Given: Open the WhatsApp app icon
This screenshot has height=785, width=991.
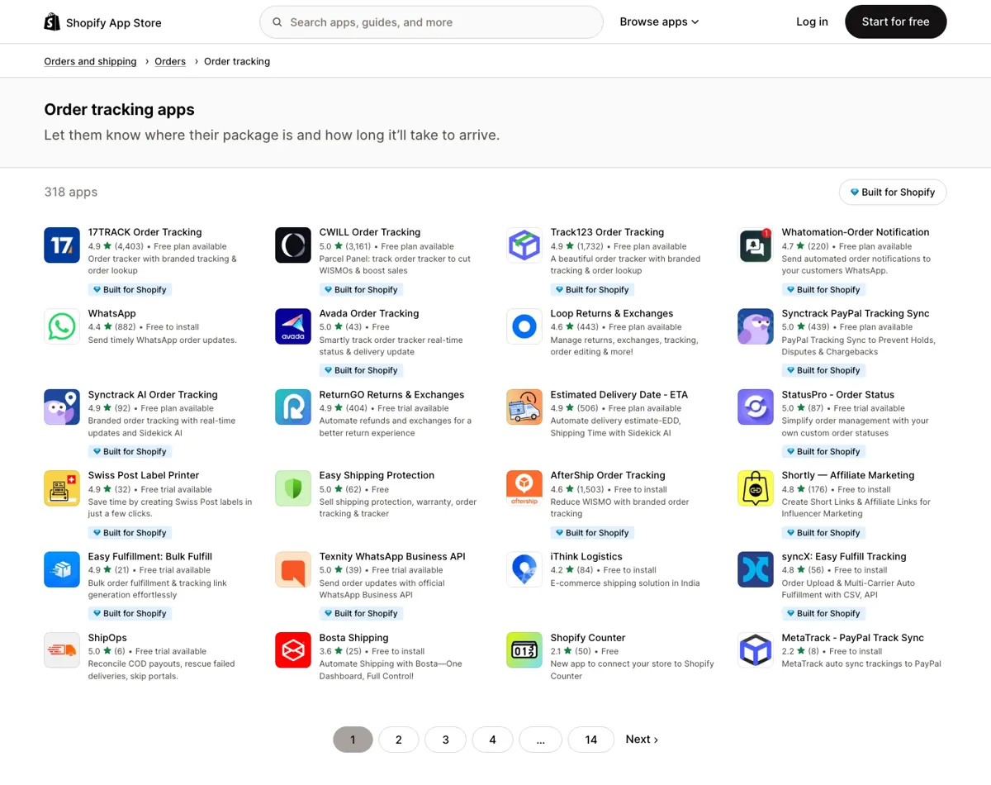Looking at the screenshot, I should pos(62,326).
